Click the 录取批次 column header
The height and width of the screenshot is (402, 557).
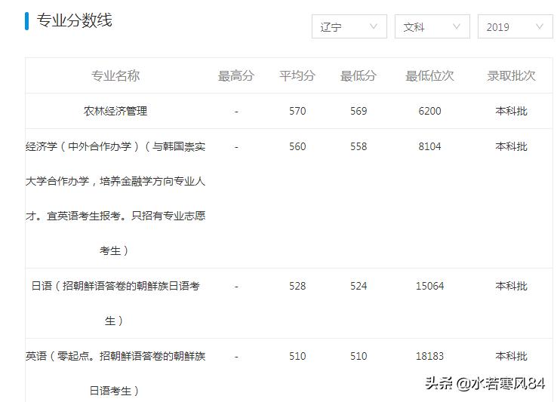(x=511, y=75)
